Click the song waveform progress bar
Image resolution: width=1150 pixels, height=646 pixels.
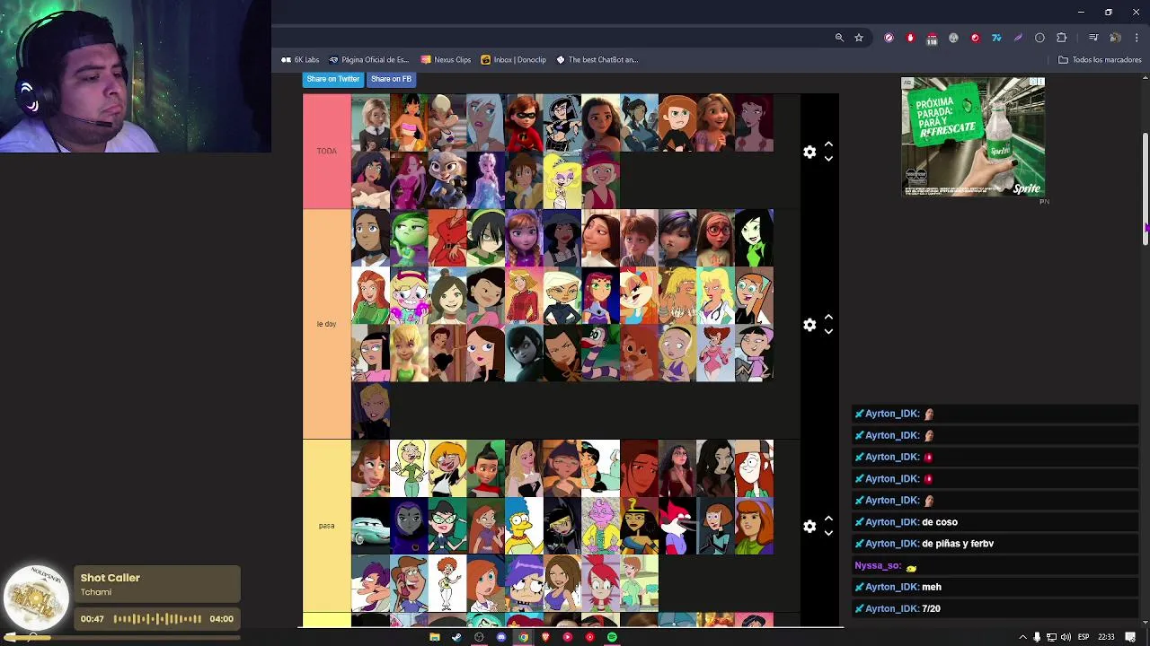pyautogui.click(x=158, y=619)
